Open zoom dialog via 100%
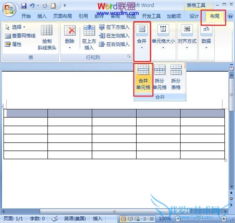The image size is (235, 223). click(x=165, y=219)
